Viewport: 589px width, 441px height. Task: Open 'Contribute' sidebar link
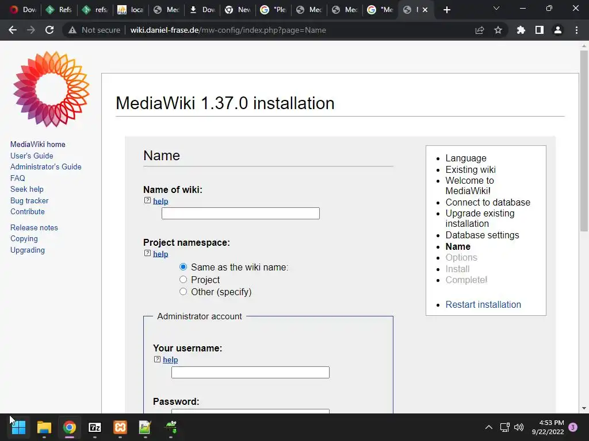pos(28,211)
